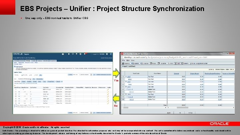
Task: Toggle cost sheet row 6 tree node
Action: coord(127,89)
